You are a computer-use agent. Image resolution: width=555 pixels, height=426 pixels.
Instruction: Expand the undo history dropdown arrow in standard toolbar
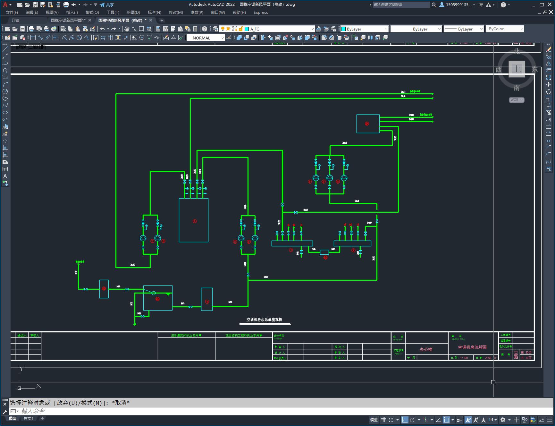[108, 29]
